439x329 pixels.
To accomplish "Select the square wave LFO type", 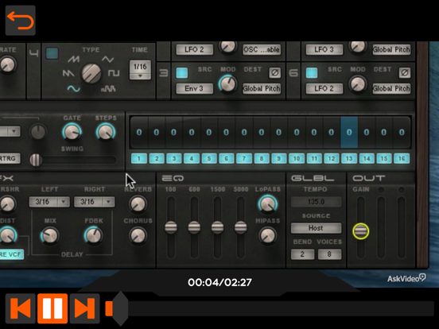I will pos(114,74).
